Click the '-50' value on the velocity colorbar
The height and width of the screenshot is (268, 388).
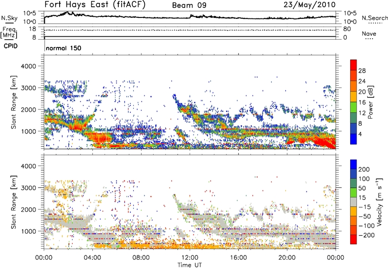(x=365, y=216)
